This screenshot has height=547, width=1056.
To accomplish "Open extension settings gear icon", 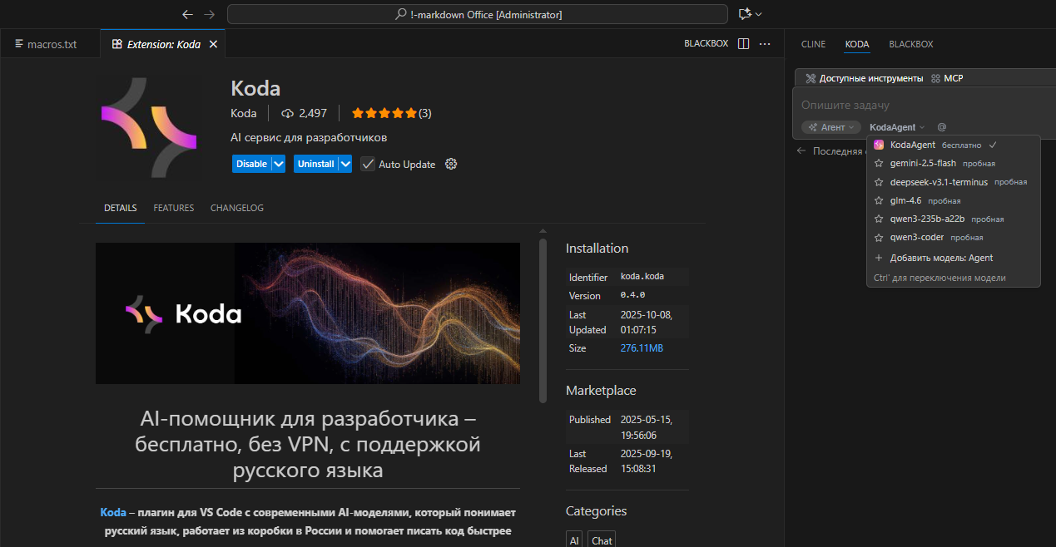I will (451, 164).
